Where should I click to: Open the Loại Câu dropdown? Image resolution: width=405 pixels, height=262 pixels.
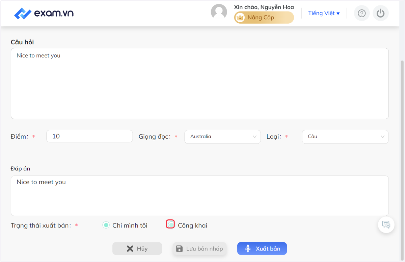pos(345,137)
